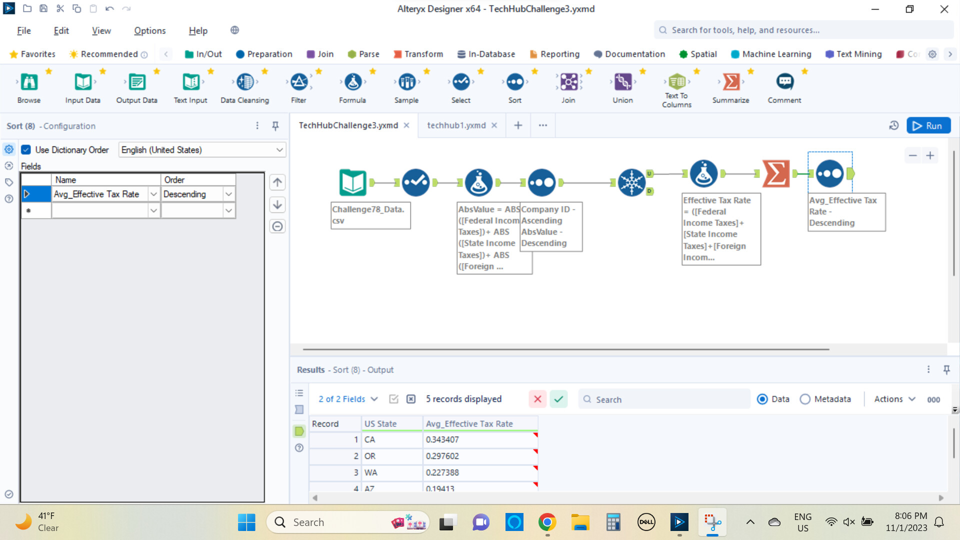Open the Options menu
The image size is (960, 540).
coord(149,30)
